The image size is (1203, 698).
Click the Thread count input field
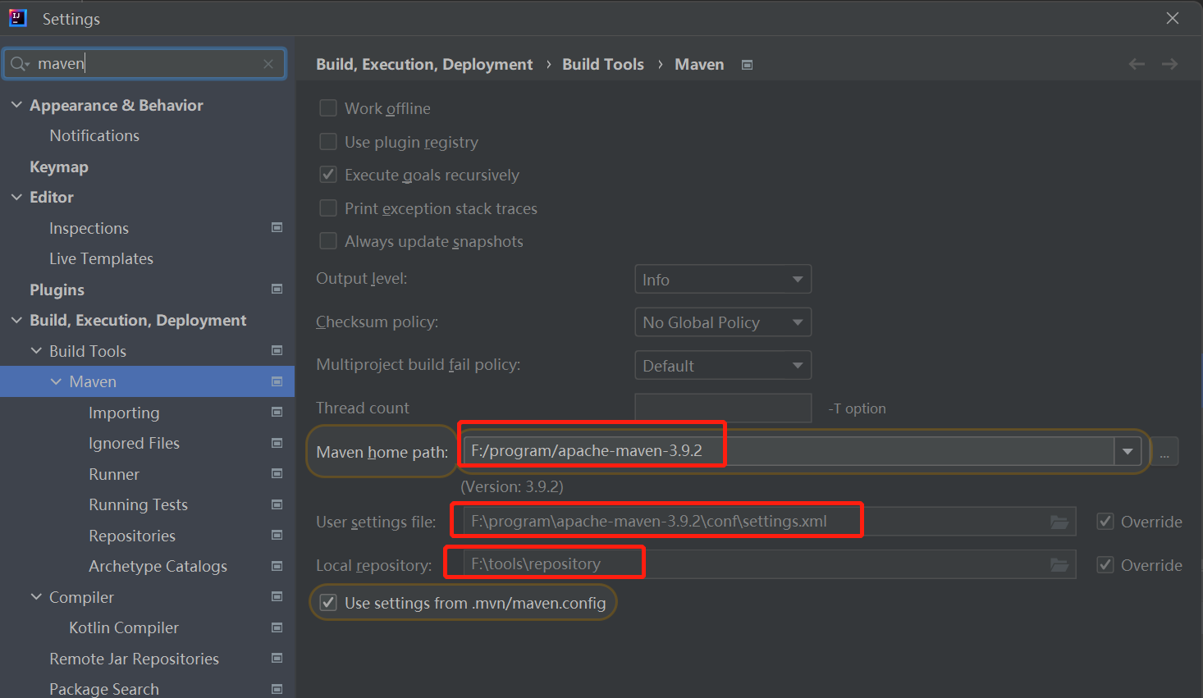[x=723, y=408]
